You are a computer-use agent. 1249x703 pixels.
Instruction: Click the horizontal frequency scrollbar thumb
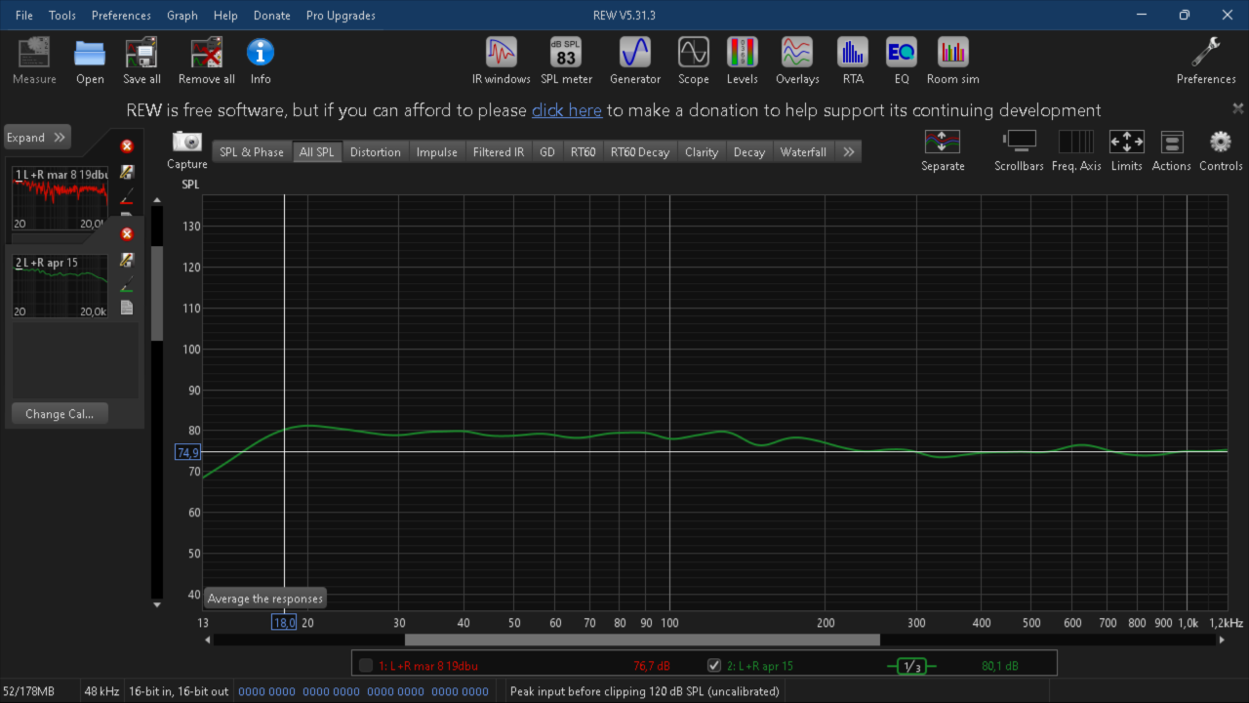pos(642,641)
